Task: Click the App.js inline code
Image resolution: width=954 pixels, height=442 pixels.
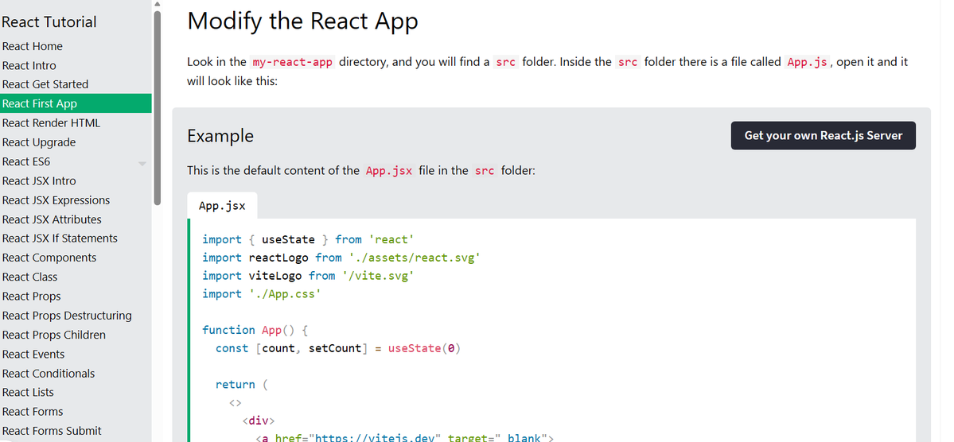Action: point(807,62)
